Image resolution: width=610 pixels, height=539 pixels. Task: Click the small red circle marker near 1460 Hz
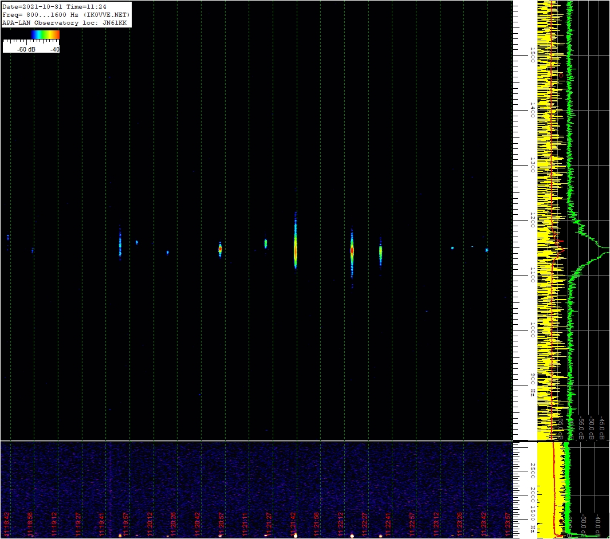561,75
